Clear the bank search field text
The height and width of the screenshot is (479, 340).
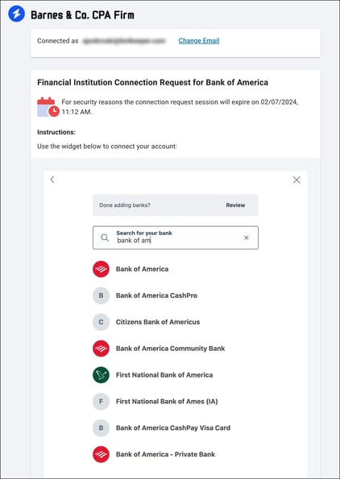tap(246, 237)
